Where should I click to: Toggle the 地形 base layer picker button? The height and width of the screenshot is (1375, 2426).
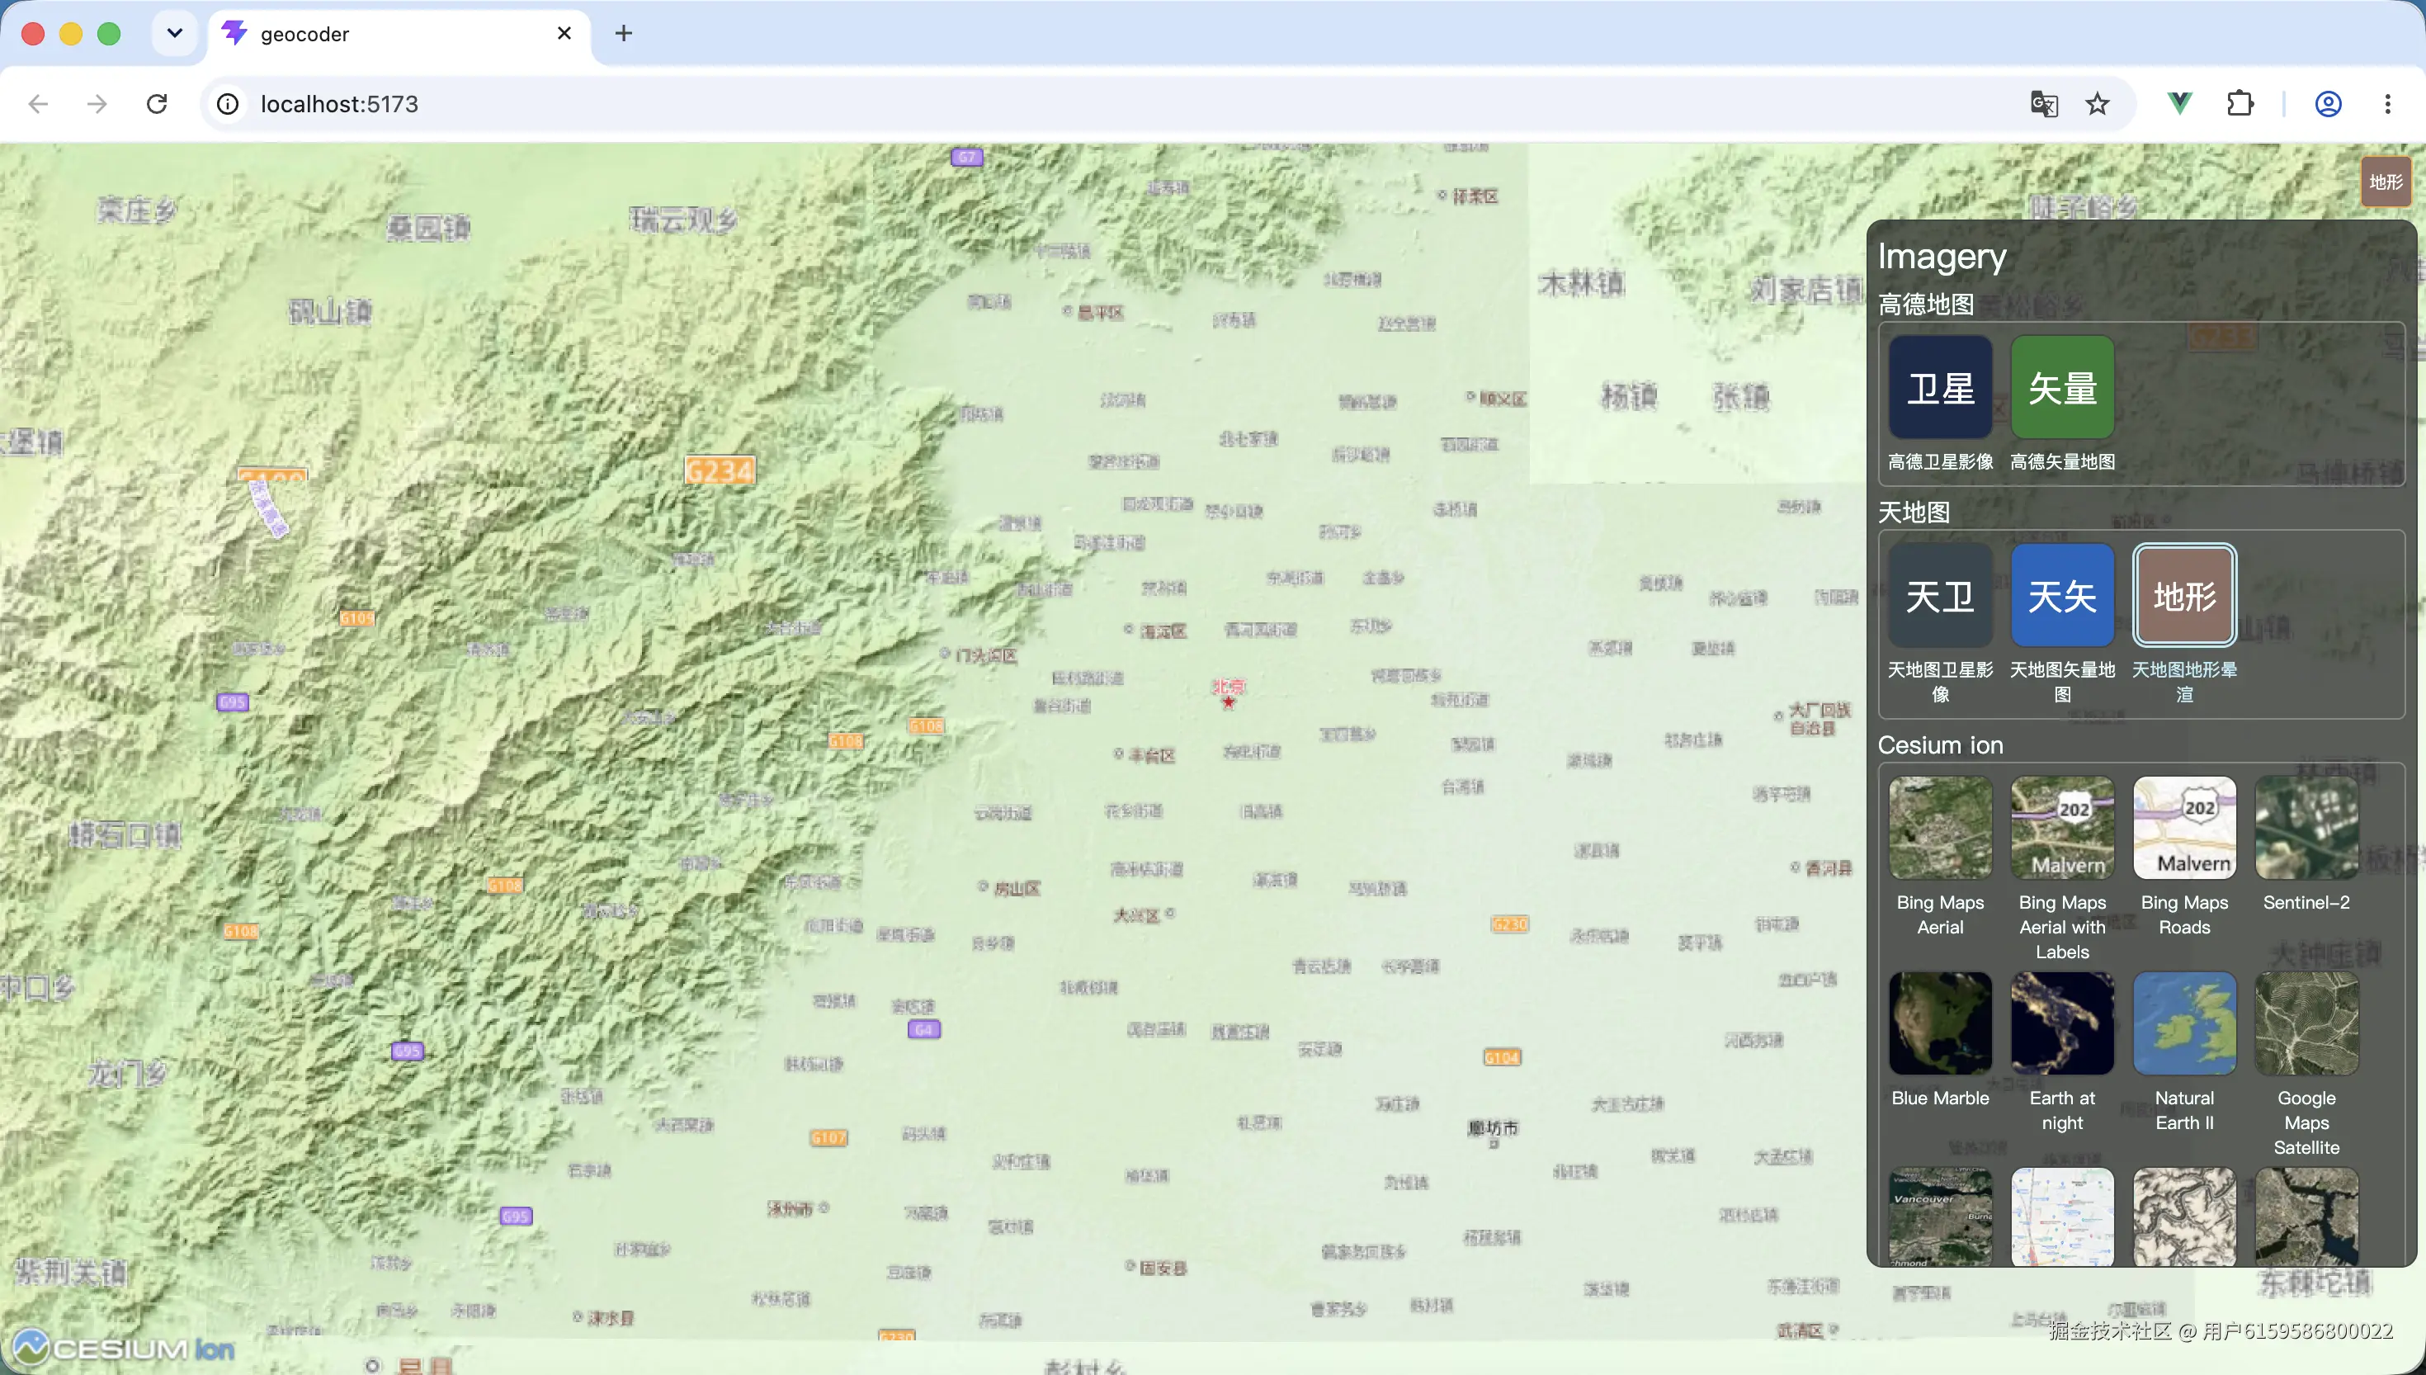pyautogui.click(x=2386, y=182)
